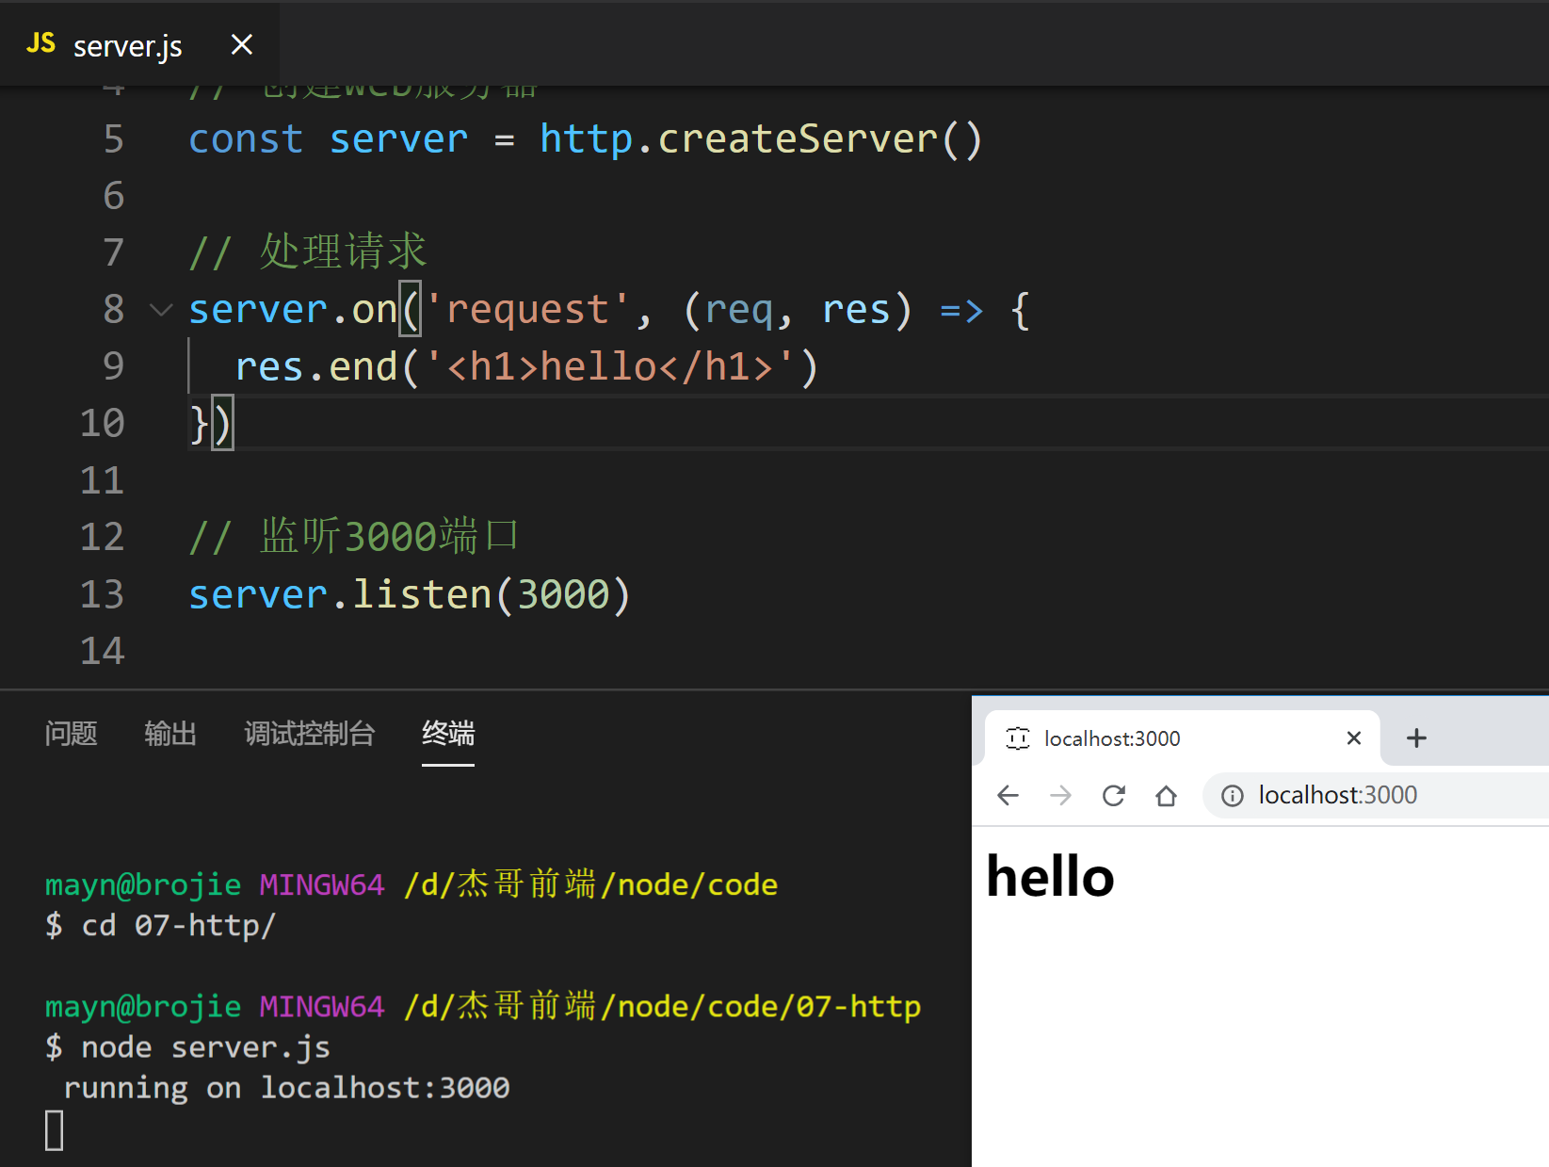This screenshot has width=1549, height=1167.
Task: Click the res parameter on line 8
Action: [x=856, y=310]
